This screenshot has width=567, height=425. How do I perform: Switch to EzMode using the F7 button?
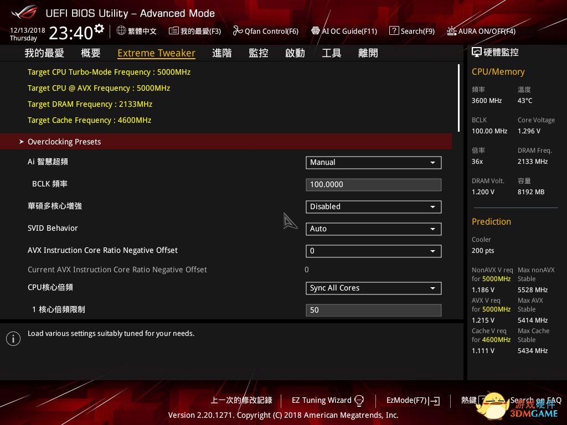click(x=413, y=400)
